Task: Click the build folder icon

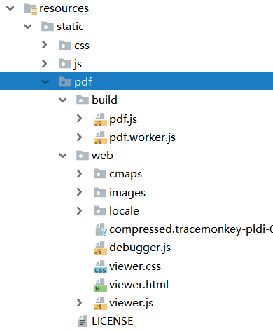Action: pos(83,100)
